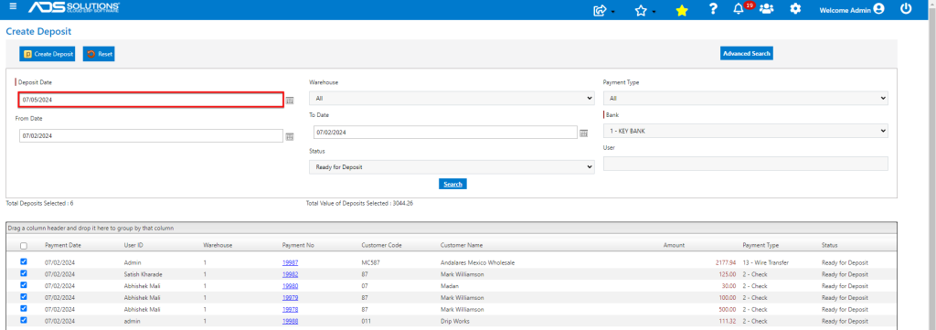The image size is (936, 330).
Task: Click the User input field
Action: coord(746,164)
